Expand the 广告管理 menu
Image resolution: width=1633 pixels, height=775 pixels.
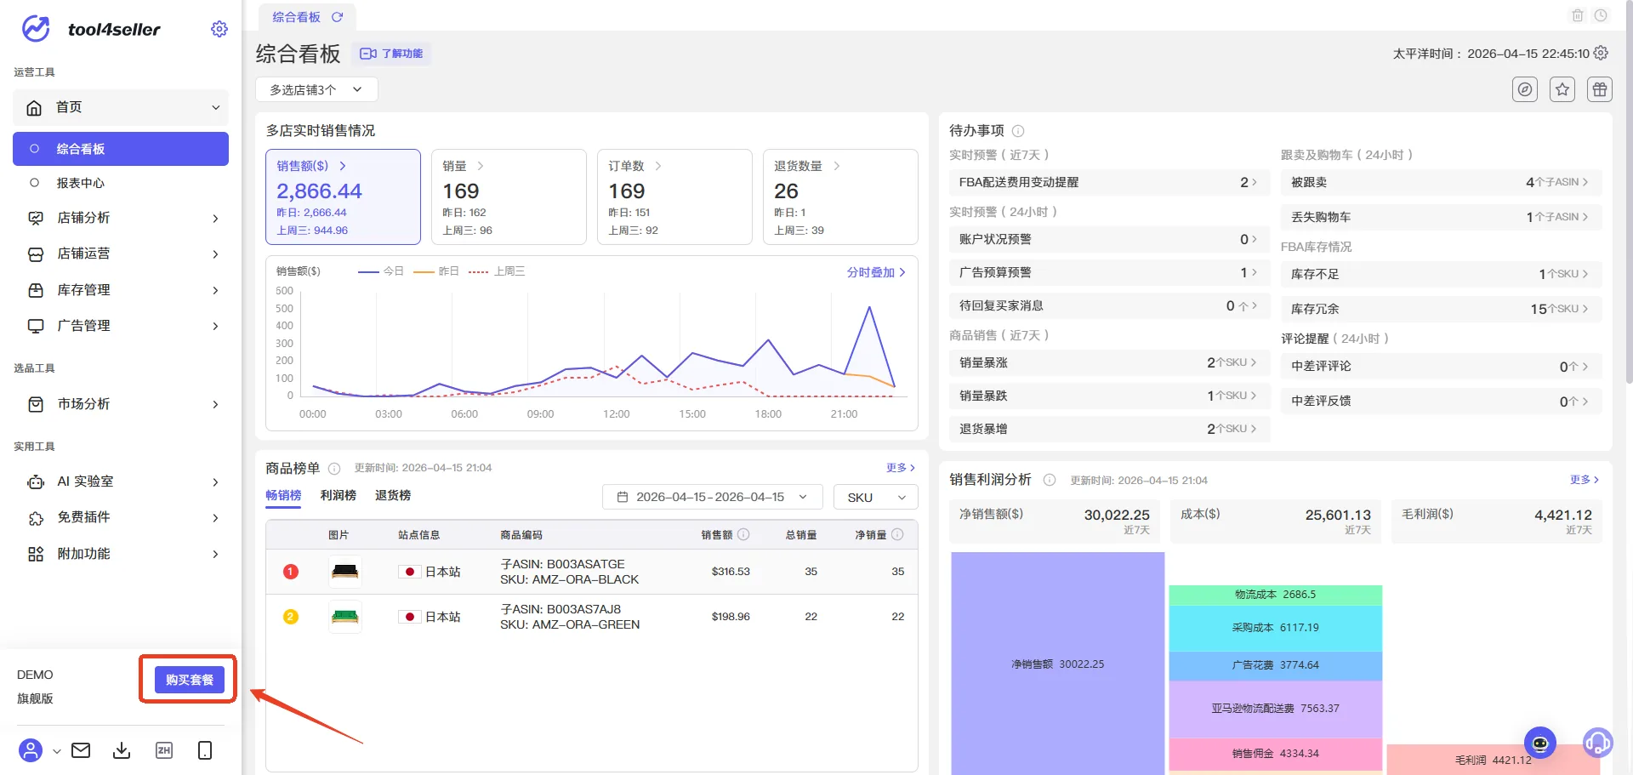[121, 326]
